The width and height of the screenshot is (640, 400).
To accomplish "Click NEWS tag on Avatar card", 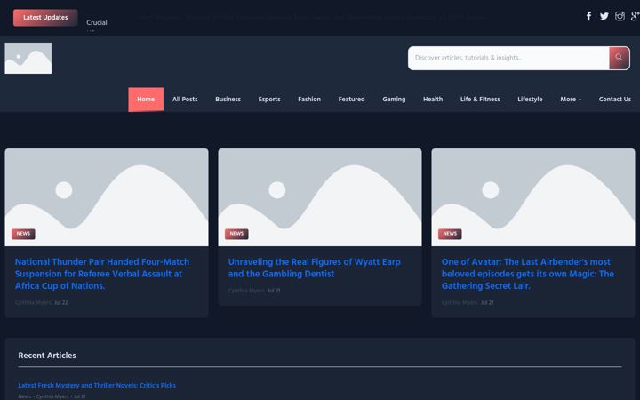I will click(450, 234).
